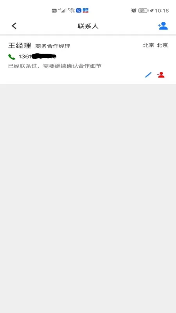The image size is (176, 313).
Task: Tap the phone number starting with 1361
Action: click(x=37, y=56)
